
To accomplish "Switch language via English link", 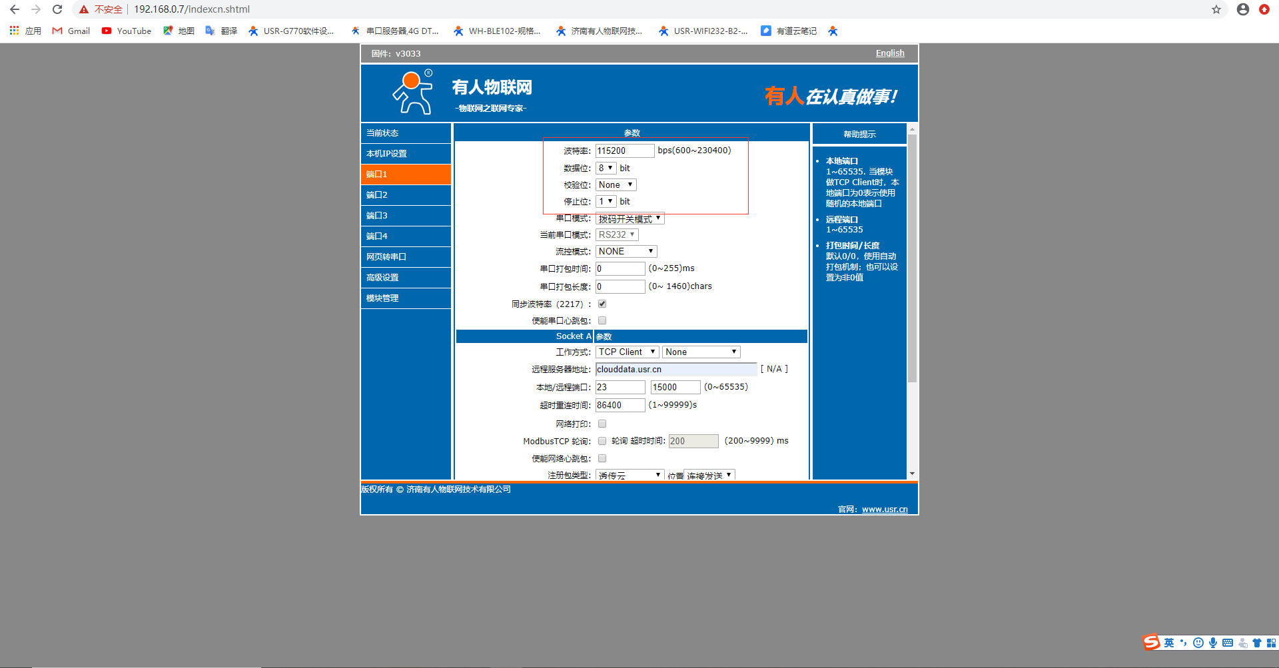I will point(890,53).
